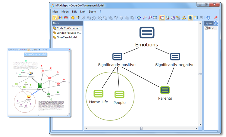Image resolution: width=226 pixels, height=137 pixels.
Task: Open the Link menu
Action: tap(83, 12)
